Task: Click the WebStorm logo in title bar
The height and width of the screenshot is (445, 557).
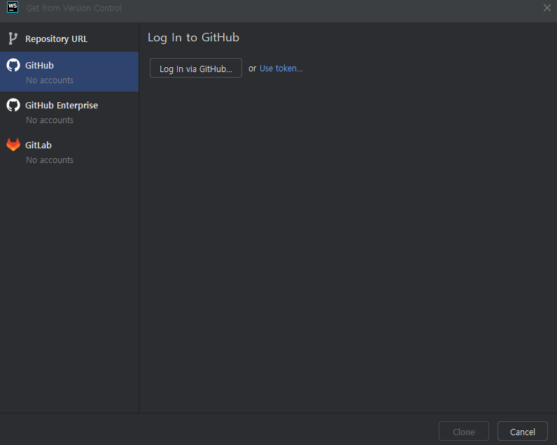Action: click(x=13, y=7)
